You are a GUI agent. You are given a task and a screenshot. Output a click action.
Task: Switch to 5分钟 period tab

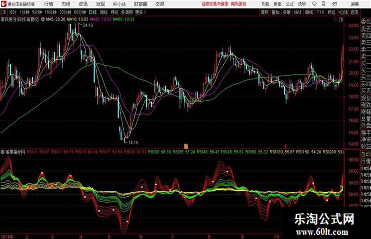pyautogui.click(x=37, y=12)
